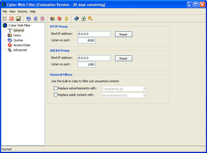Image resolution: width=207 pixels, height=153 pixels.
Task: Reset the SOCKS Proxy settings
Action: [x=124, y=58]
